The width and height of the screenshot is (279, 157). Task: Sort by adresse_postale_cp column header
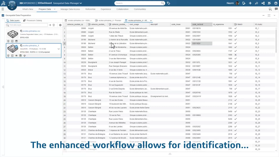coord(76,24)
